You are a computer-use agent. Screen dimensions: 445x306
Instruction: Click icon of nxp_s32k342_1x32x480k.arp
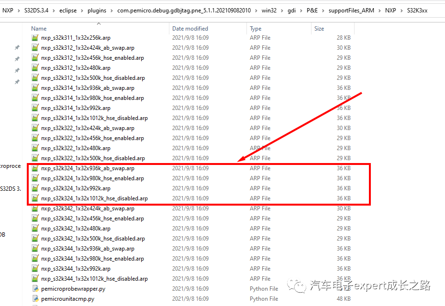tap(35, 229)
